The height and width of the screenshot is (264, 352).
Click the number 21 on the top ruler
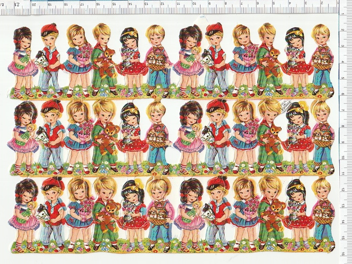[17, 4]
